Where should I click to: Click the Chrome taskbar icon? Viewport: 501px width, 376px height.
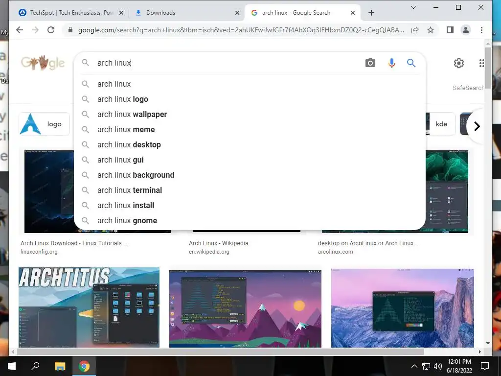(x=84, y=366)
